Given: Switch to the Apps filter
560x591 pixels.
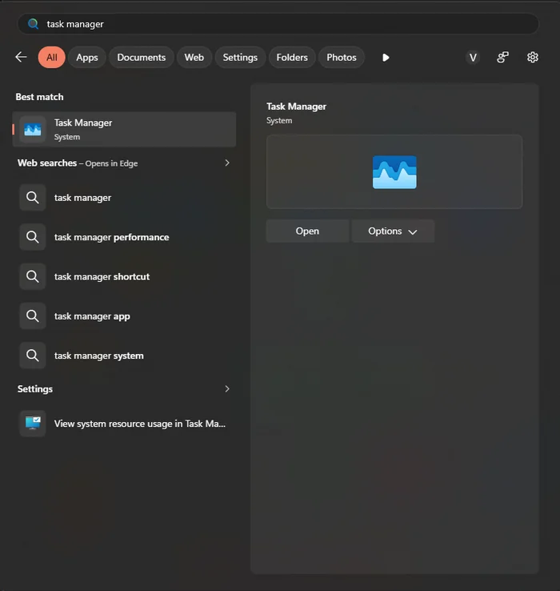Looking at the screenshot, I should pos(87,58).
